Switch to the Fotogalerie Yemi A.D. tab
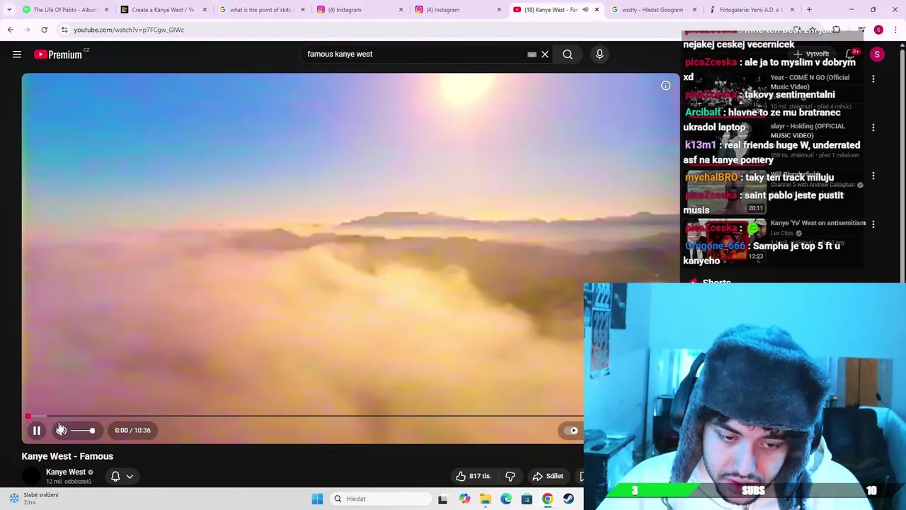 click(x=750, y=10)
